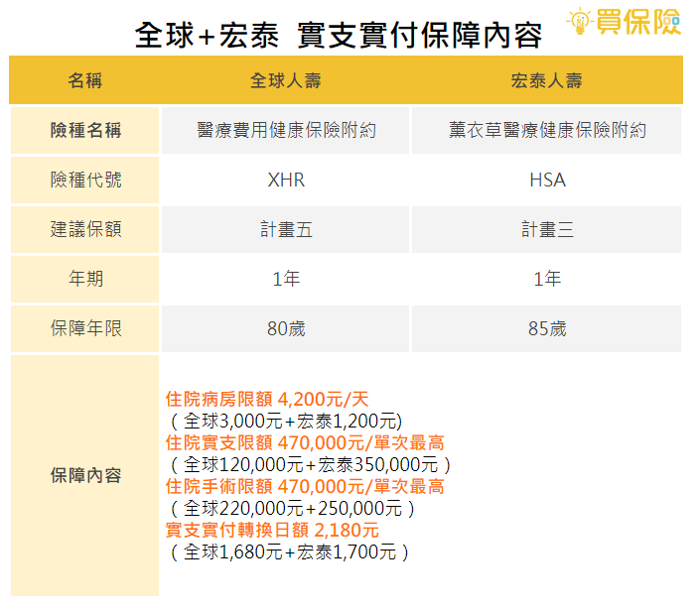Click 住院手術限額 470,000元/單次最高 line
The height and width of the screenshot is (611, 698).
pos(305,486)
